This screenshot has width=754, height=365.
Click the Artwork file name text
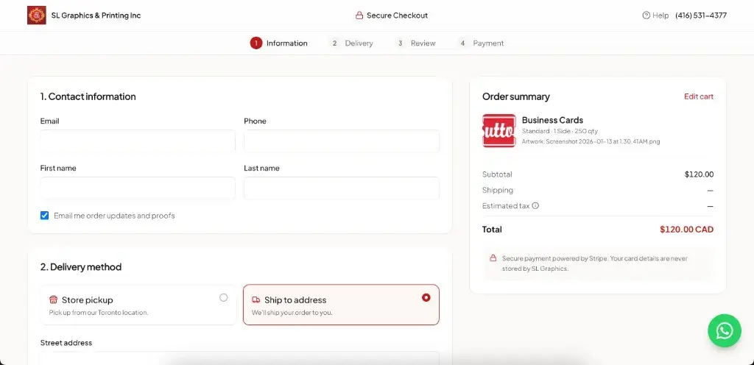click(x=591, y=142)
